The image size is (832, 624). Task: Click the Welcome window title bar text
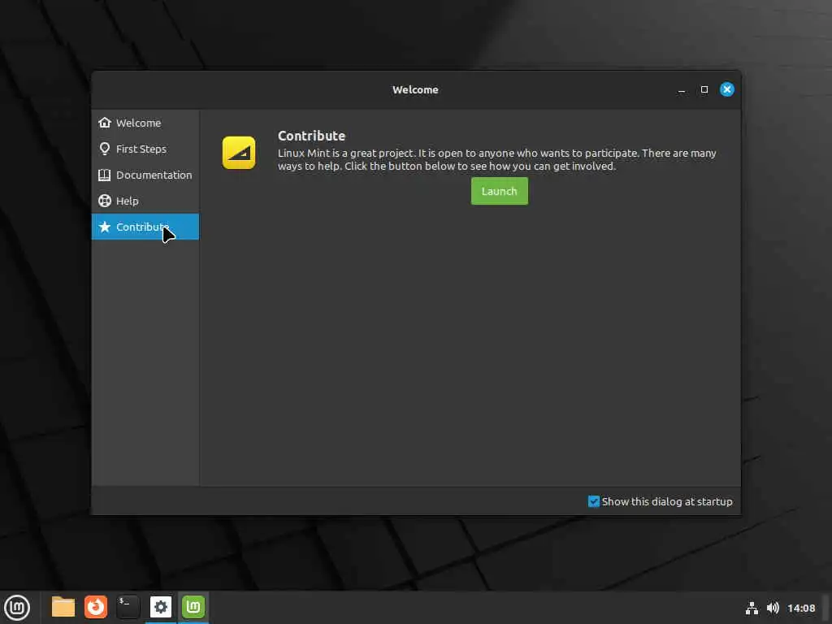click(415, 89)
